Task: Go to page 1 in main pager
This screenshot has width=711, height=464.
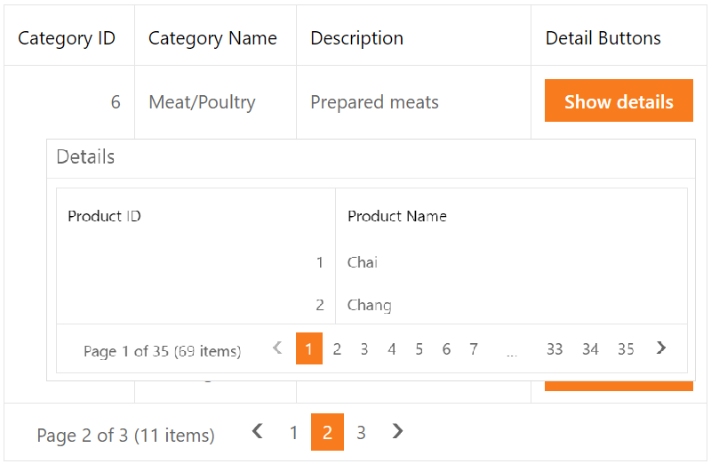Action: 293,434
